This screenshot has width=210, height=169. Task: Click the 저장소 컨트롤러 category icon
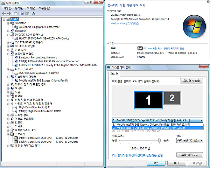(x=12, y=119)
